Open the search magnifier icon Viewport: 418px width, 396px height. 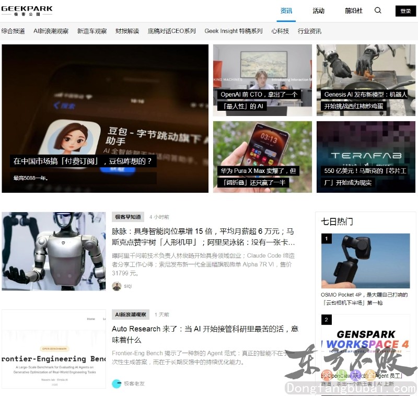tap(378, 10)
